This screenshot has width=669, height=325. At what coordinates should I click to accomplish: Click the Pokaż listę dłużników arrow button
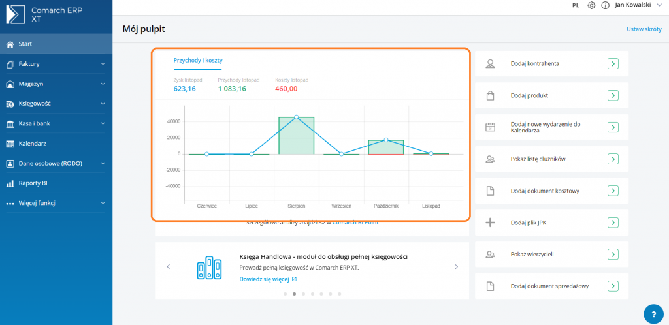pyautogui.click(x=613, y=159)
